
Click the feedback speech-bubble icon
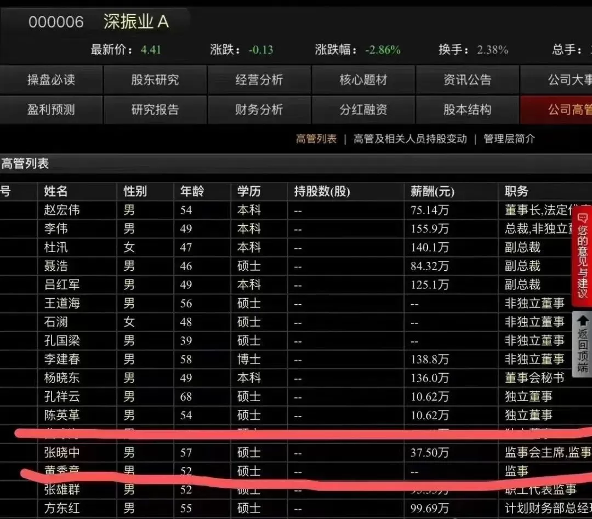point(583,218)
